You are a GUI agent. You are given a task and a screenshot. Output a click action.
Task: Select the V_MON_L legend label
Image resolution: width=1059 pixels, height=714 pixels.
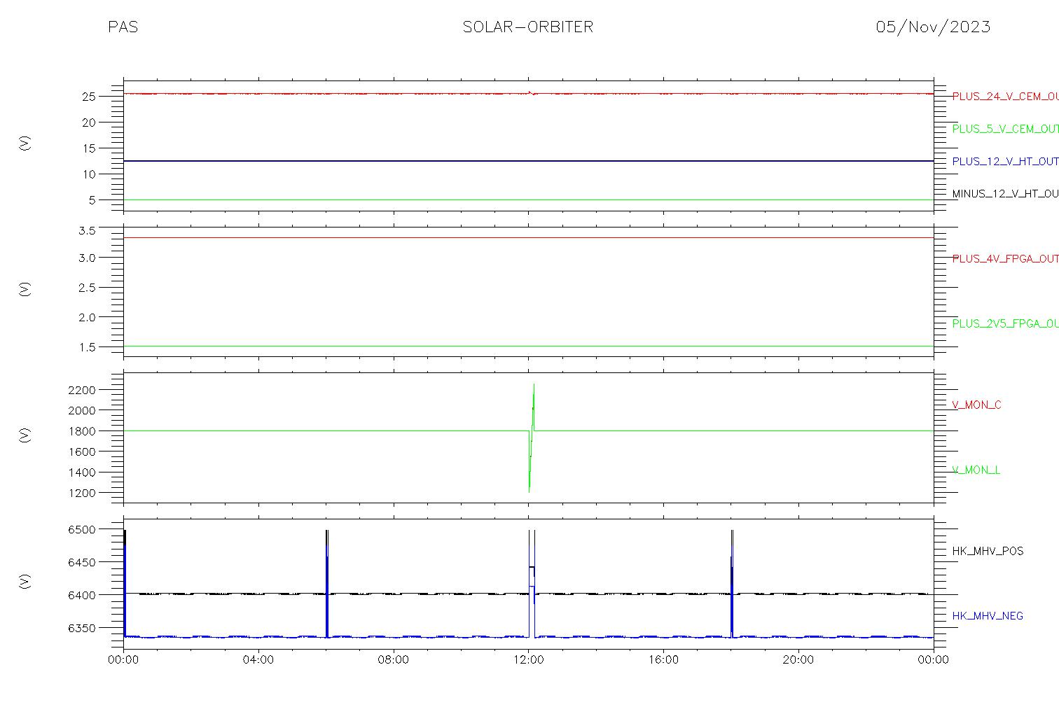(976, 470)
